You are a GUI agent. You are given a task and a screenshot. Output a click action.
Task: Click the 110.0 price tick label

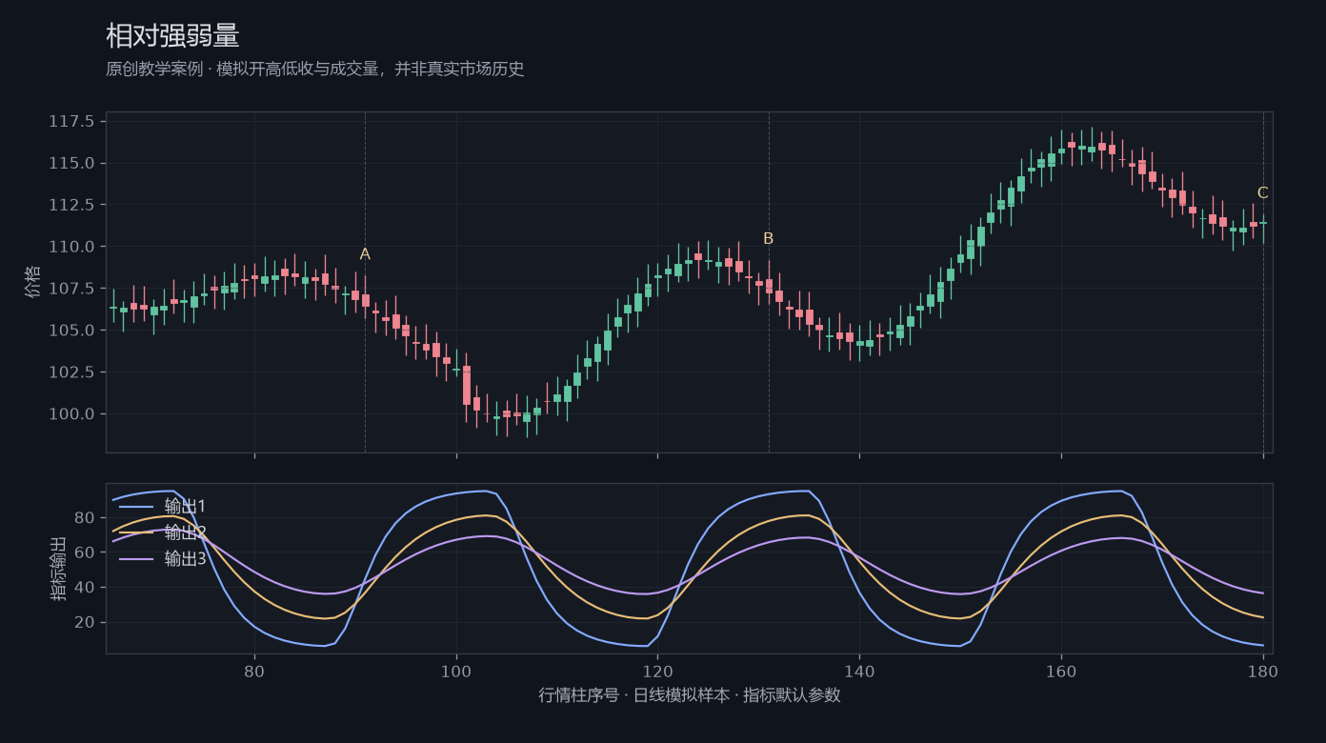click(x=72, y=247)
